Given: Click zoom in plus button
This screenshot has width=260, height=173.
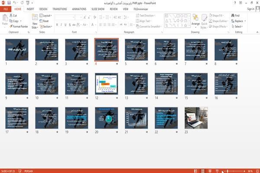Looking at the screenshot, I should (x=244, y=171).
